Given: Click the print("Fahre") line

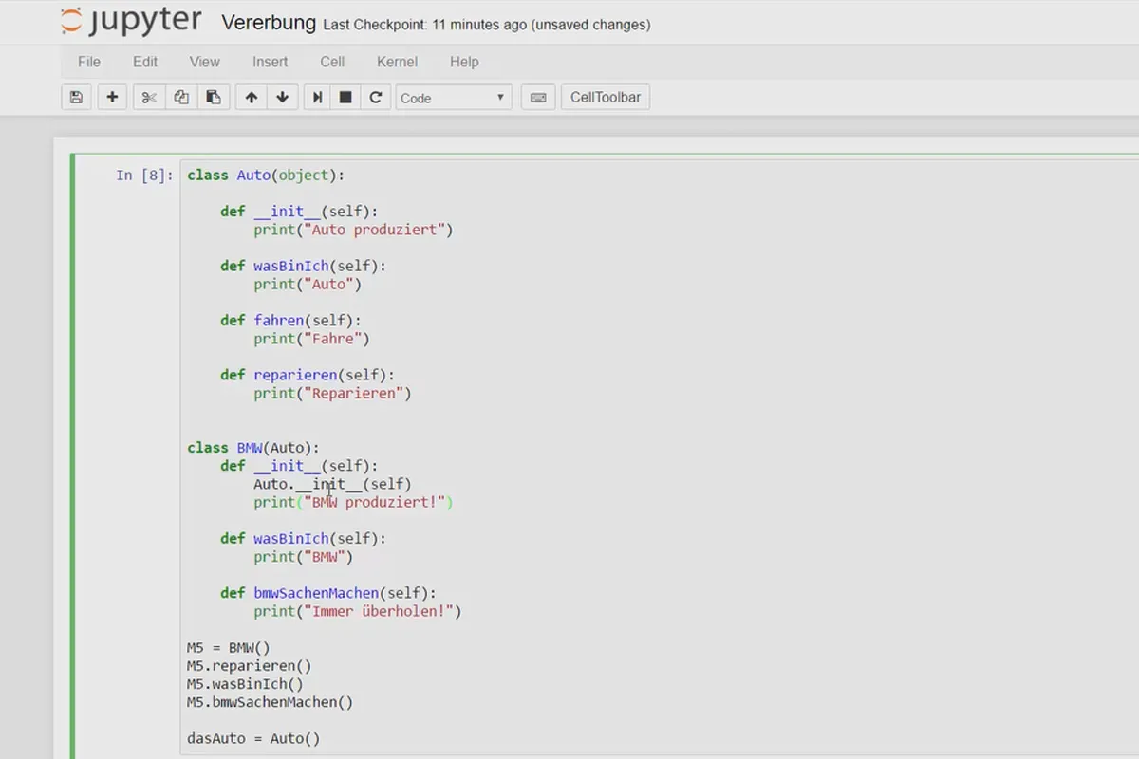Looking at the screenshot, I should pyautogui.click(x=311, y=339).
